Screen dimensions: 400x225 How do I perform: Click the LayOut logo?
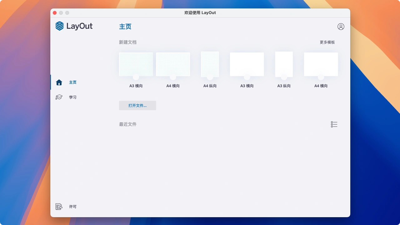pos(74,26)
